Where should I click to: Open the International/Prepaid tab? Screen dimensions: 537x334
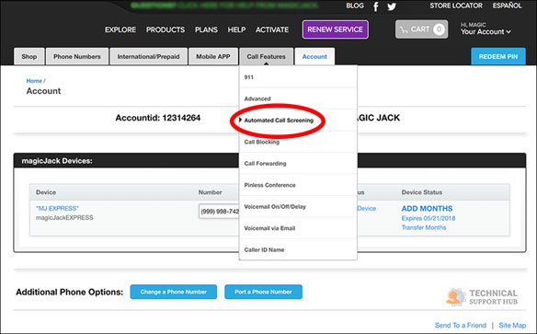coord(148,56)
